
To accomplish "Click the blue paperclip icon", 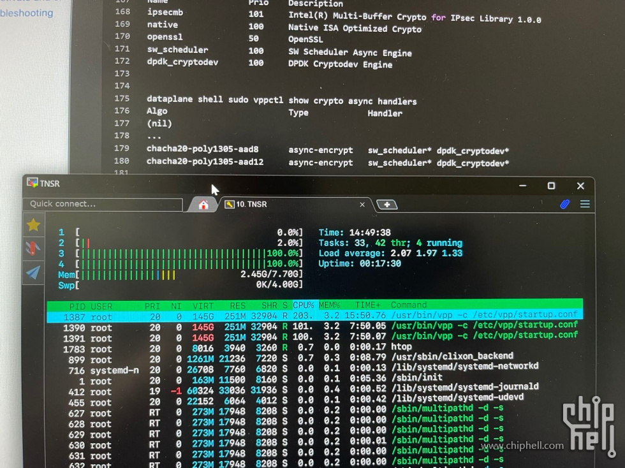I will pos(564,205).
